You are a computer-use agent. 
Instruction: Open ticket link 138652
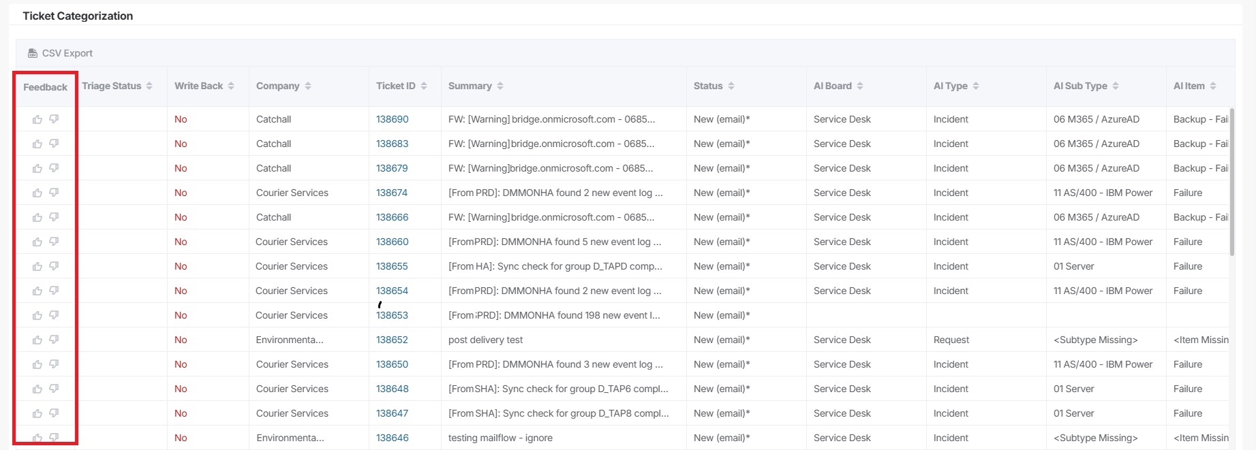[x=392, y=340]
